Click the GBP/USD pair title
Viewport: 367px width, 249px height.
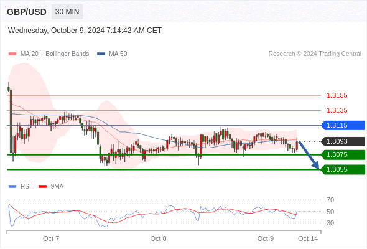click(x=27, y=12)
